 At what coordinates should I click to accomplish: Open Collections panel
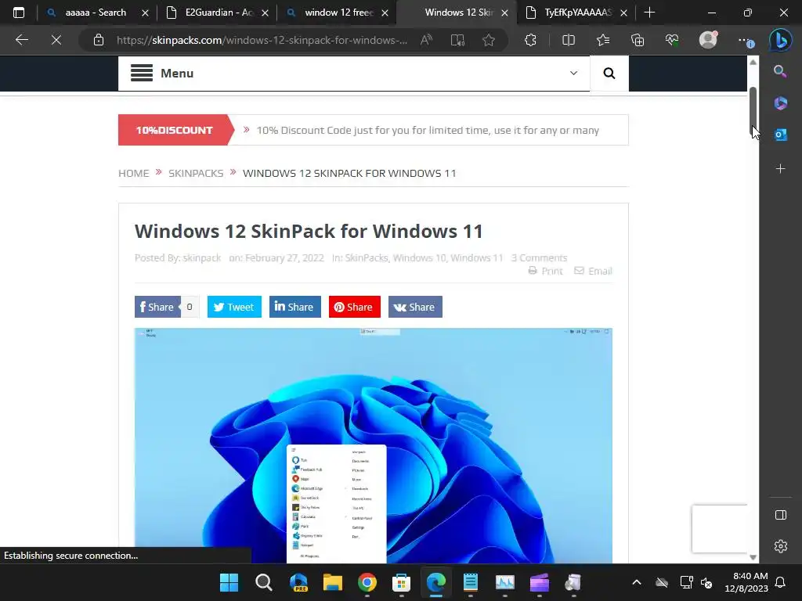pos(638,40)
